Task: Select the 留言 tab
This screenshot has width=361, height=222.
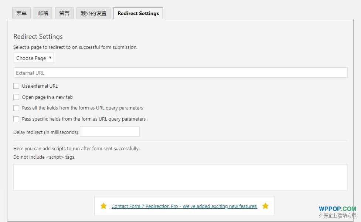Action: pyautogui.click(x=64, y=13)
